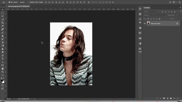Toggle Quick Mask mode
182x102 pixels.
click(3, 85)
